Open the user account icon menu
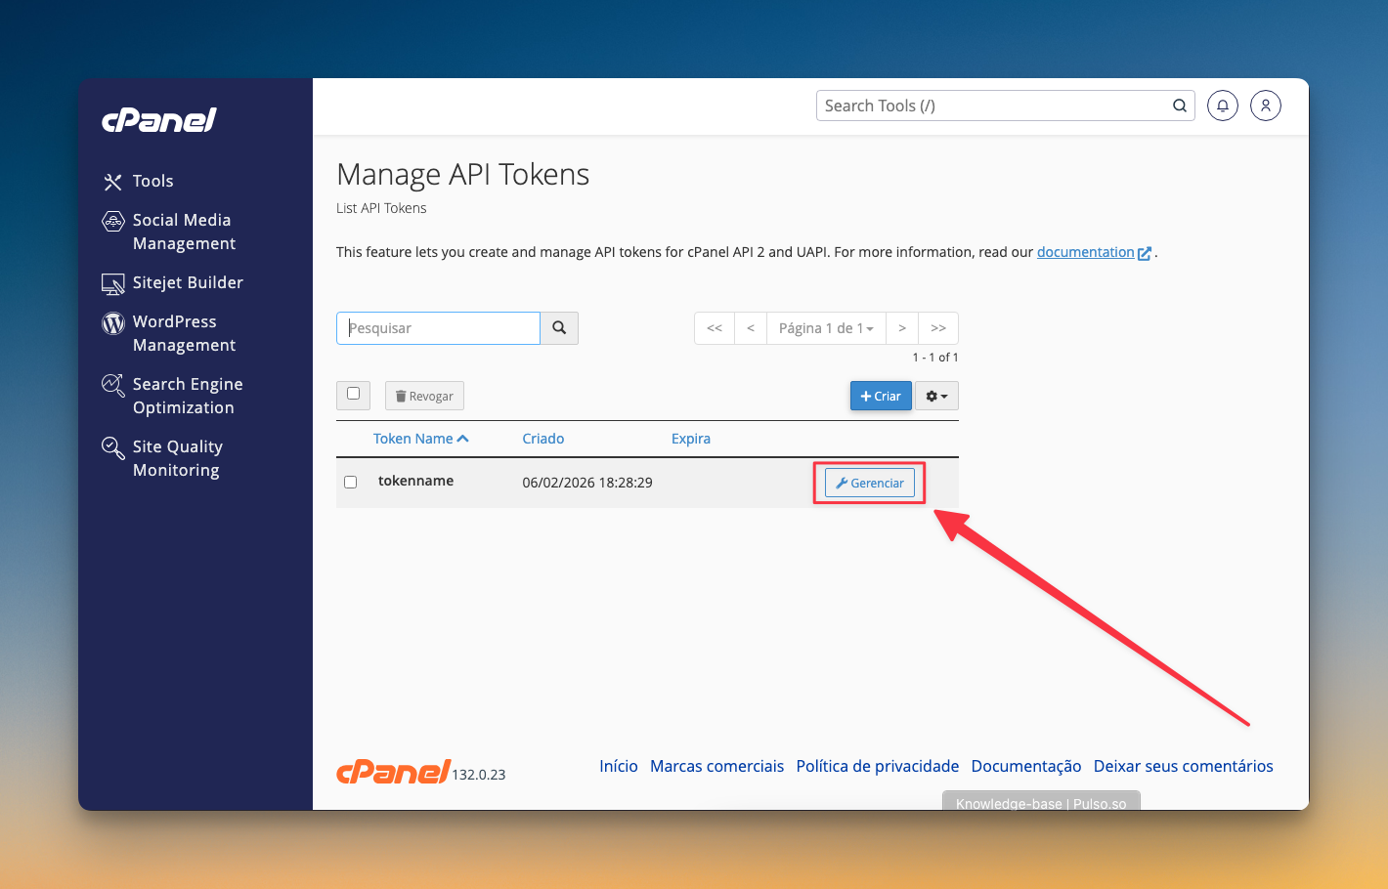The width and height of the screenshot is (1388, 889). point(1265,106)
